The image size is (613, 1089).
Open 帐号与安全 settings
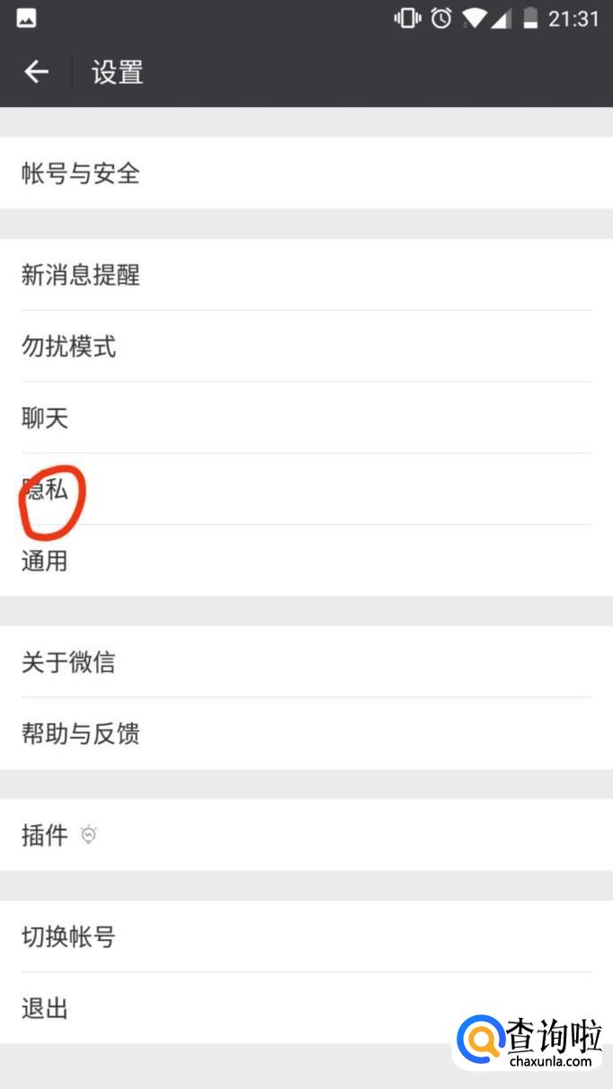click(x=306, y=173)
